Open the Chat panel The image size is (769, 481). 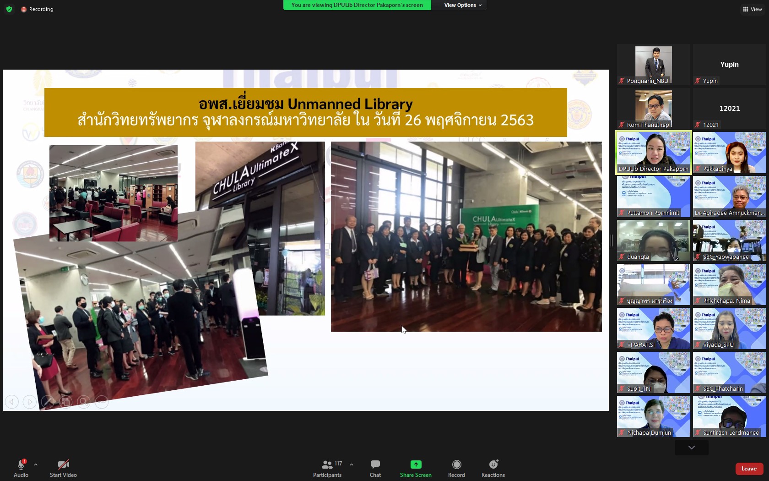coord(375,465)
